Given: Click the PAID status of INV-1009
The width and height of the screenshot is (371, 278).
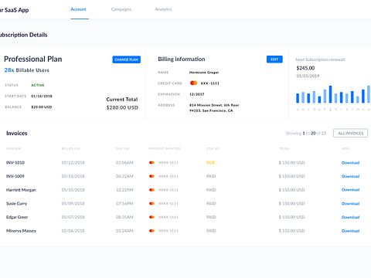Looking at the screenshot, I should pos(211,176).
